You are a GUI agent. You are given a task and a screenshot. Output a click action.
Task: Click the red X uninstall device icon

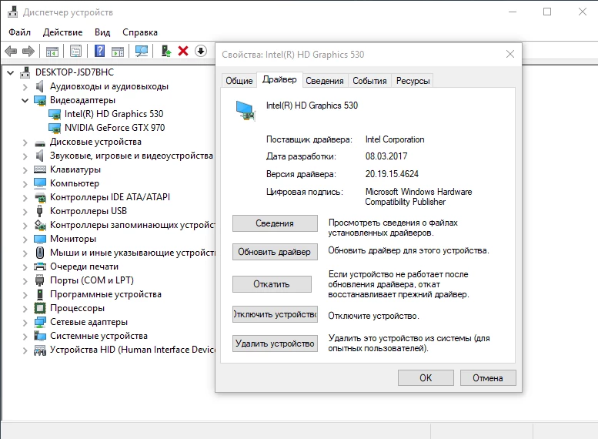pos(183,51)
